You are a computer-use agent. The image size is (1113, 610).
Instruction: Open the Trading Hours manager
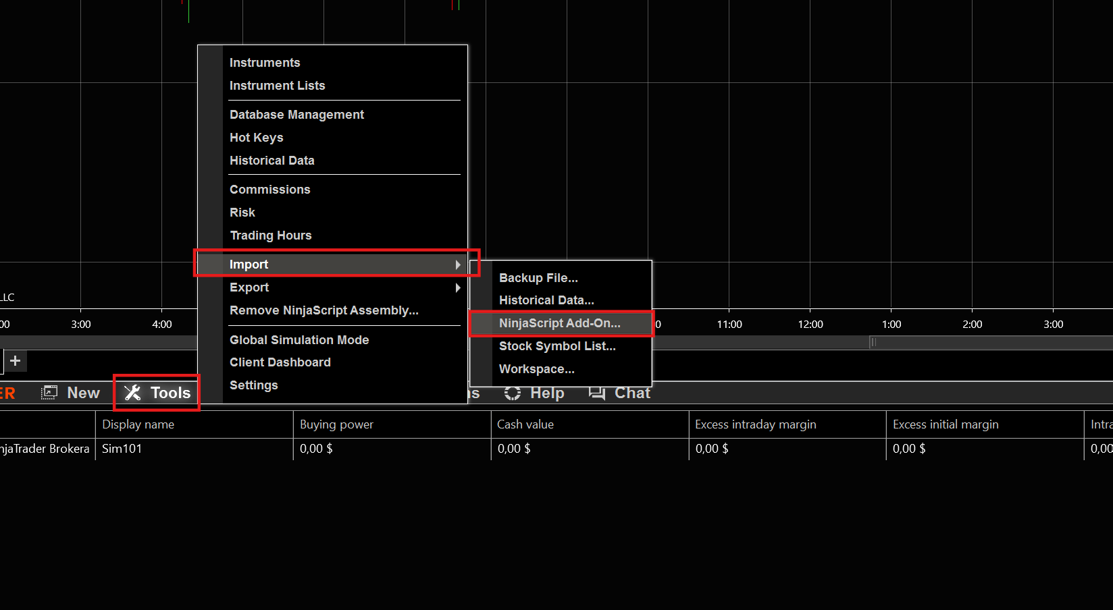(x=270, y=235)
